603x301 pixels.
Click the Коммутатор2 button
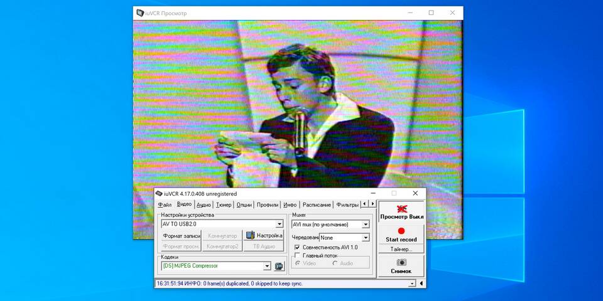click(x=222, y=246)
